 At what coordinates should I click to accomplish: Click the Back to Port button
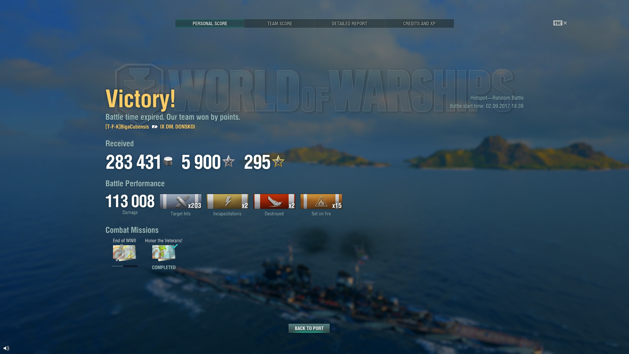[x=309, y=328]
